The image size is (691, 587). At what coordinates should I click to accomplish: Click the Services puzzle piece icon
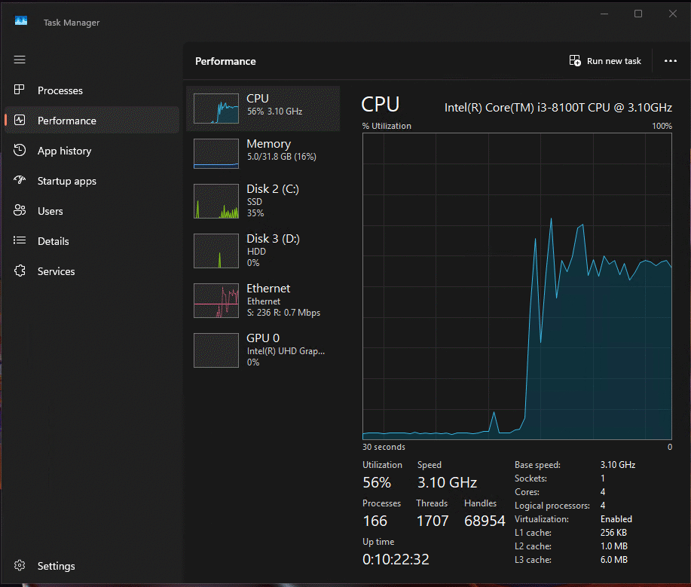coord(20,271)
